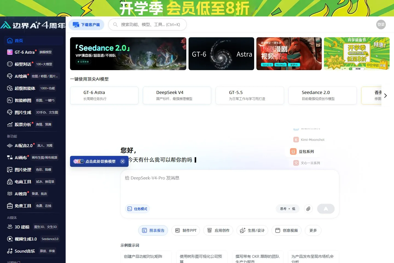Click the 下载客户端 button
This screenshot has width=394, height=263.
[86, 25]
